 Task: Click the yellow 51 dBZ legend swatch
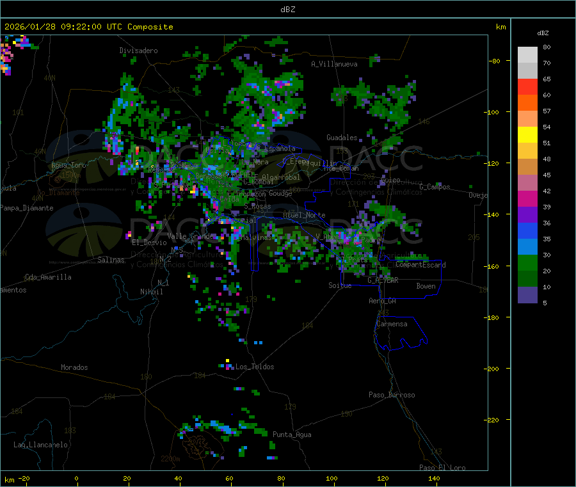(527, 135)
